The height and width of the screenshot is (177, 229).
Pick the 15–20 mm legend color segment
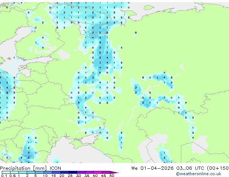coord(56,172)
